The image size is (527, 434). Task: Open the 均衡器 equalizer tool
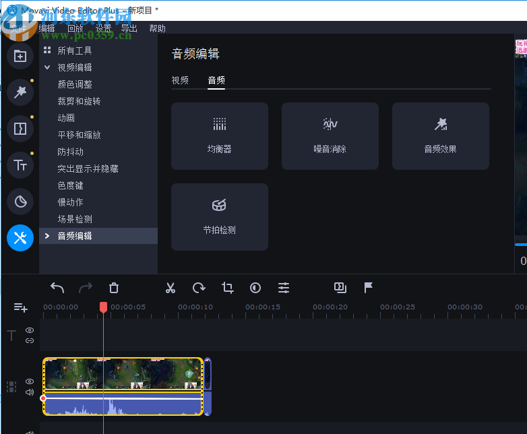220,136
